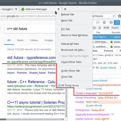
Task: Click lock icon in search?client request row
Action: click(x=111, y=37)
